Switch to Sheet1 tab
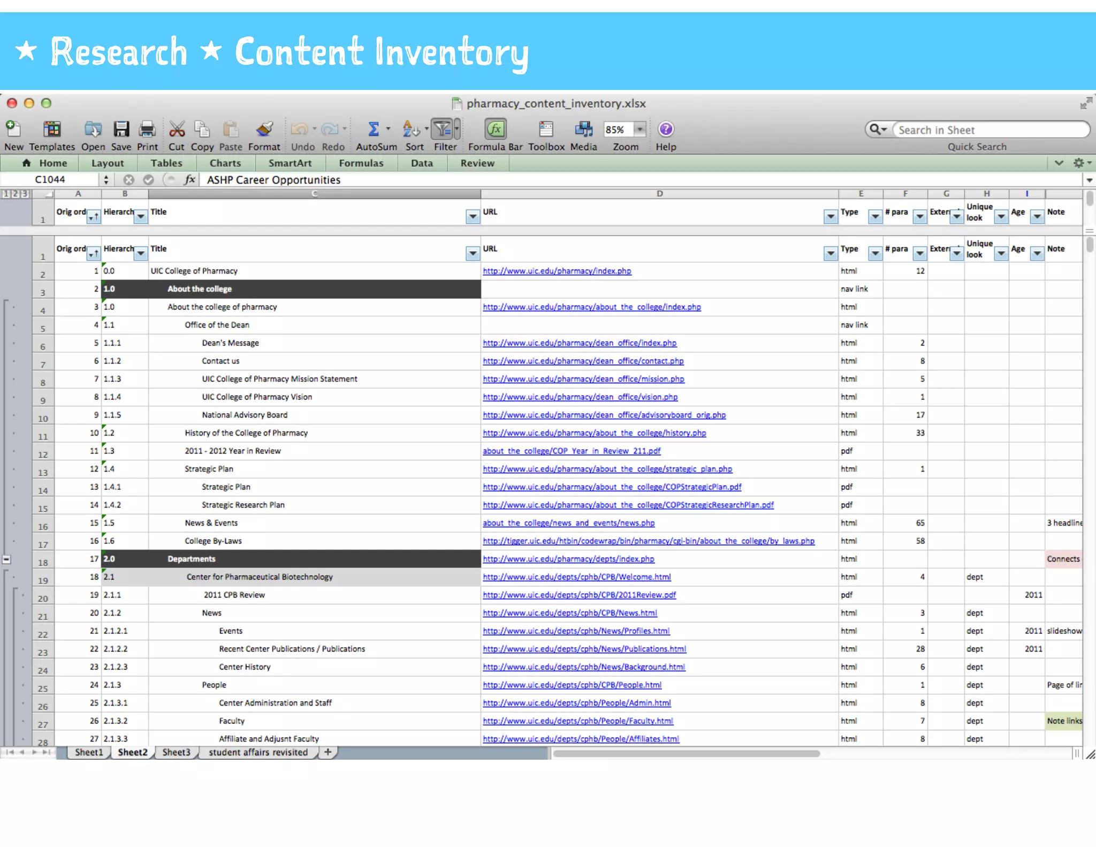 point(89,752)
